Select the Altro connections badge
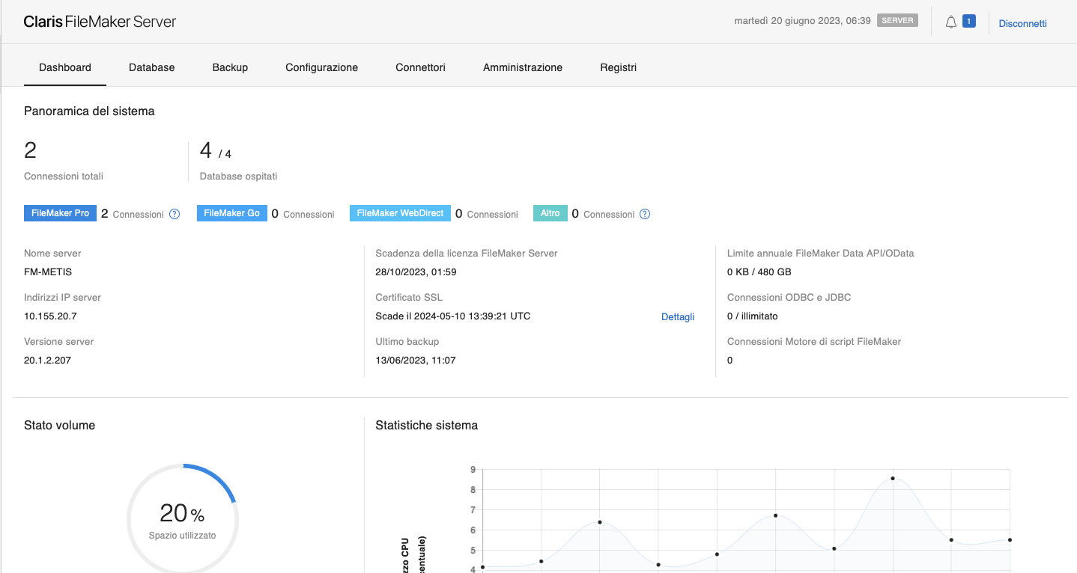This screenshot has width=1077, height=573. (x=550, y=213)
